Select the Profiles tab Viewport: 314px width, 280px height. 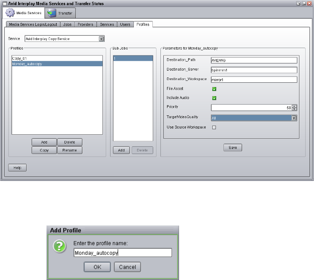143,24
